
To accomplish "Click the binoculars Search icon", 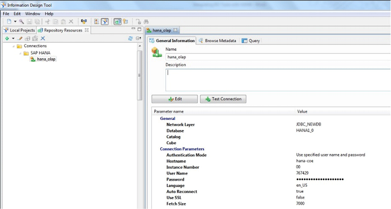I will click(146, 21).
